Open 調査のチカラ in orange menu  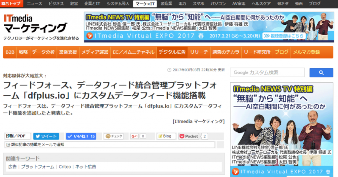coord(226,52)
